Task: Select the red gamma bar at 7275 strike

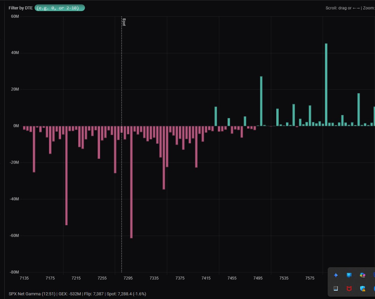Action: click(115, 149)
